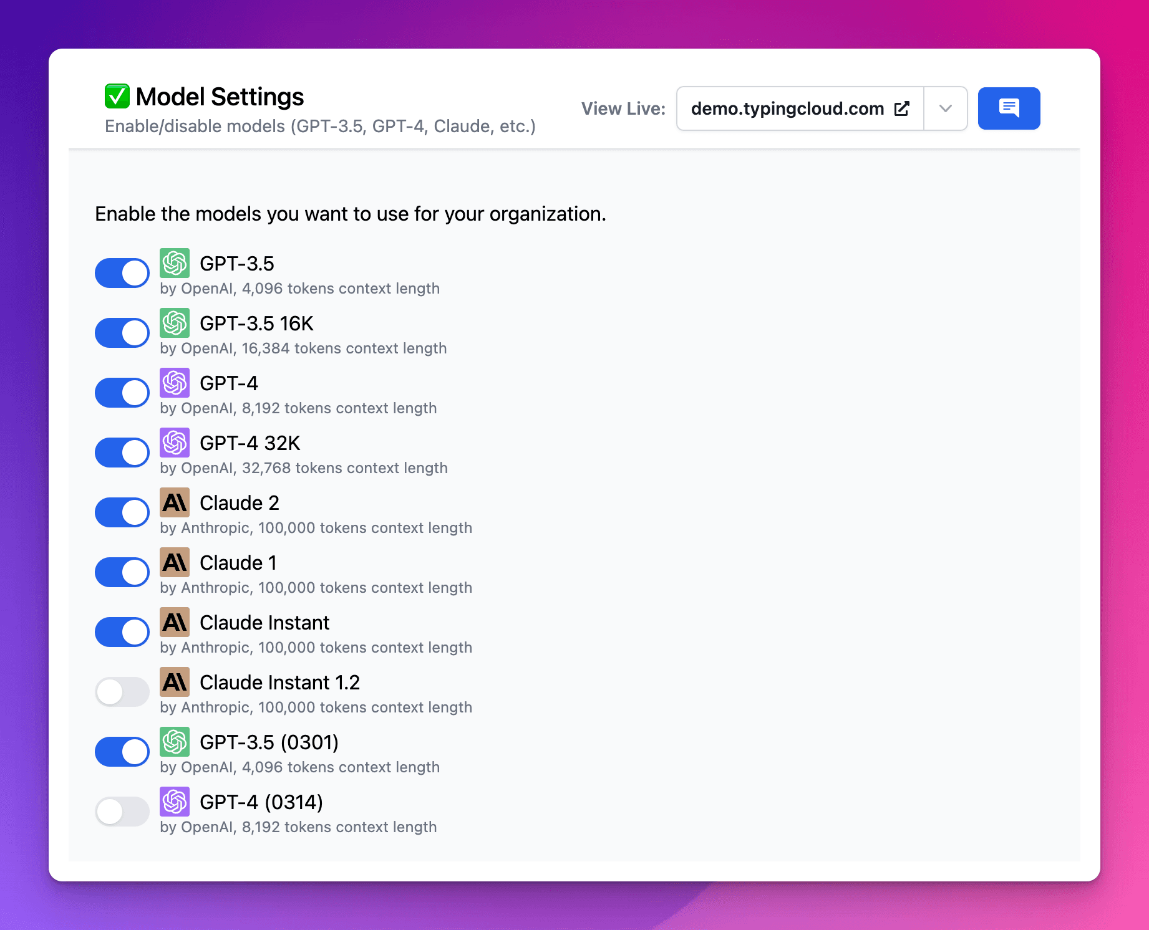
Task: Click the Anthropic icon beside Claude Instant
Action: 175,622
